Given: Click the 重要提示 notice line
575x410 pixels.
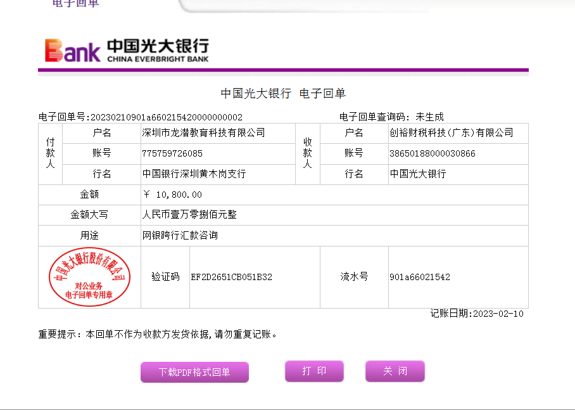Looking at the screenshot, I should click(x=158, y=334).
